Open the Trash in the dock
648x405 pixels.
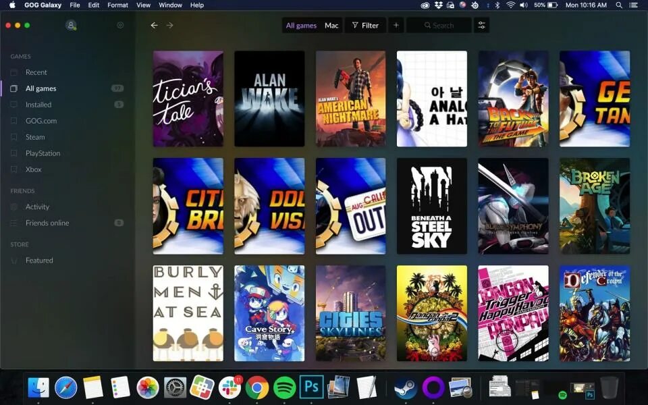click(x=609, y=387)
